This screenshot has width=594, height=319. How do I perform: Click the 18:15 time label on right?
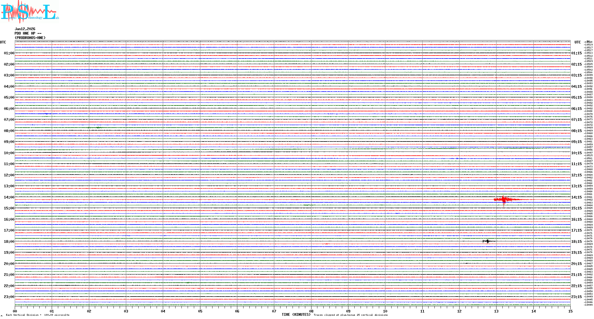576,242
